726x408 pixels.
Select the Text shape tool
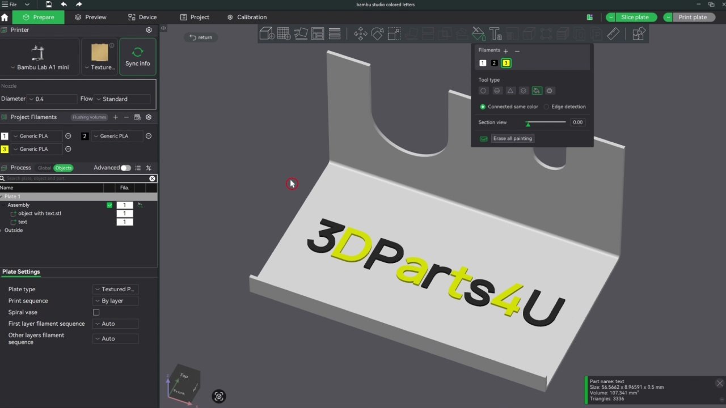pos(495,34)
